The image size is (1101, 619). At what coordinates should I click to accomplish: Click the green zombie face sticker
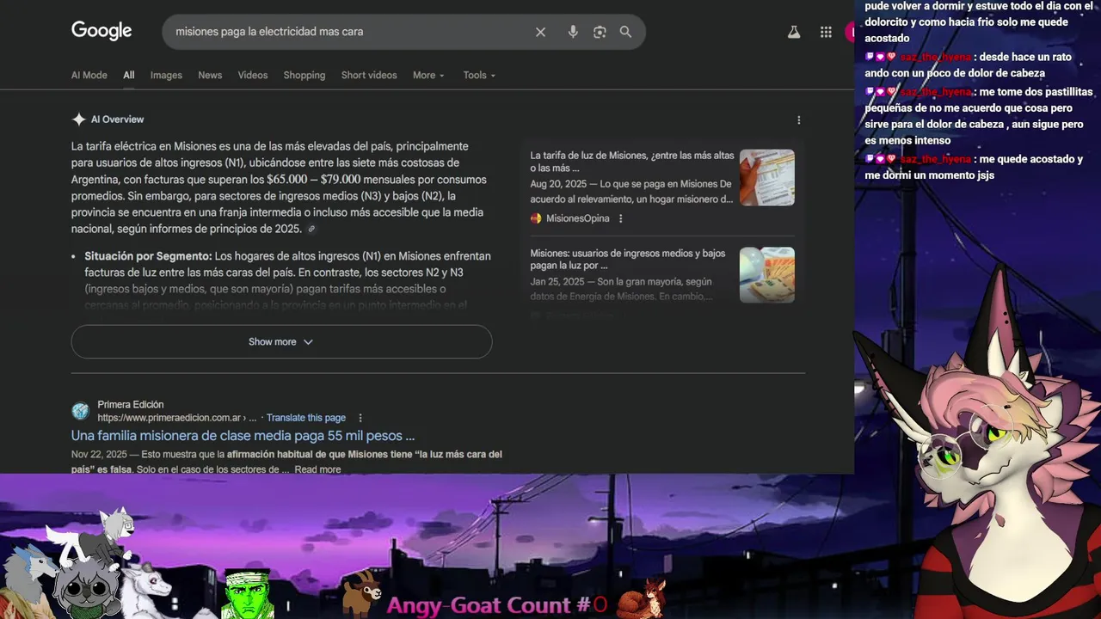pos(248,594)
